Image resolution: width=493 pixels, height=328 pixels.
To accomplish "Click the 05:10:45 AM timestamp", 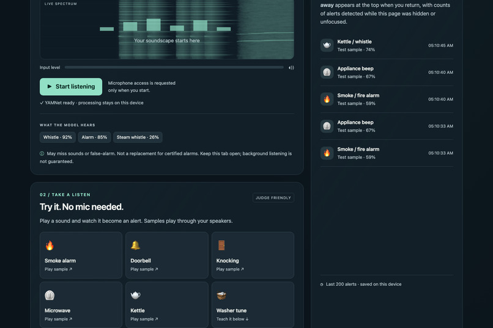I will click(x=440, y=46).
